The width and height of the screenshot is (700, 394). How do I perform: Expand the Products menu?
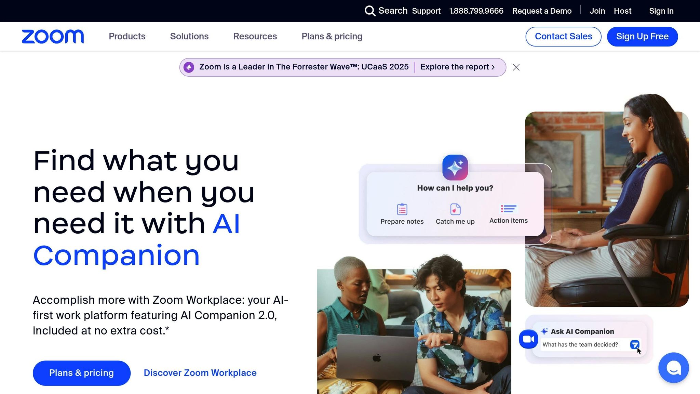coord(127,36)
